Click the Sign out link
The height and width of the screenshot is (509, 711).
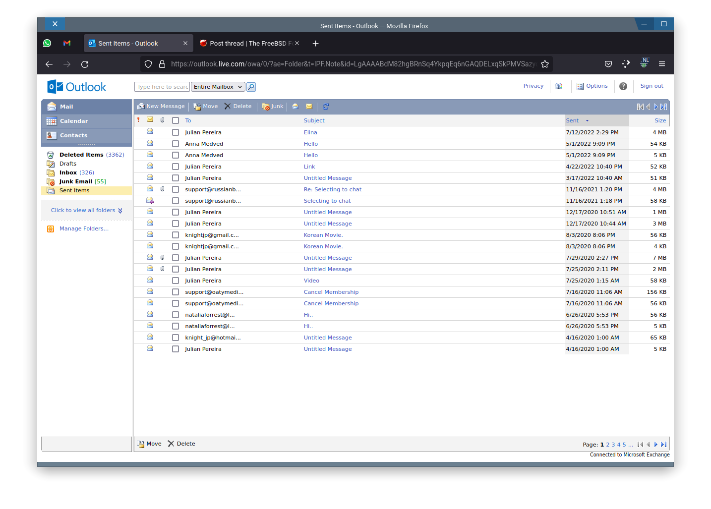coord(652,86)
